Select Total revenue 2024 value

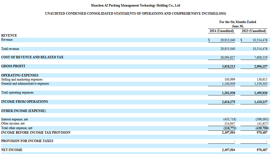pyautogui.click(x=228, y=49)
